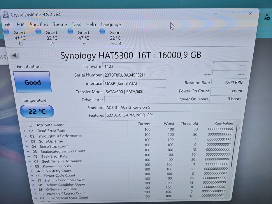Viewport: 272px width, 204px height.
Task: Click the disk title Synology HAT5300-16T
Action: (x=106, y=55)
